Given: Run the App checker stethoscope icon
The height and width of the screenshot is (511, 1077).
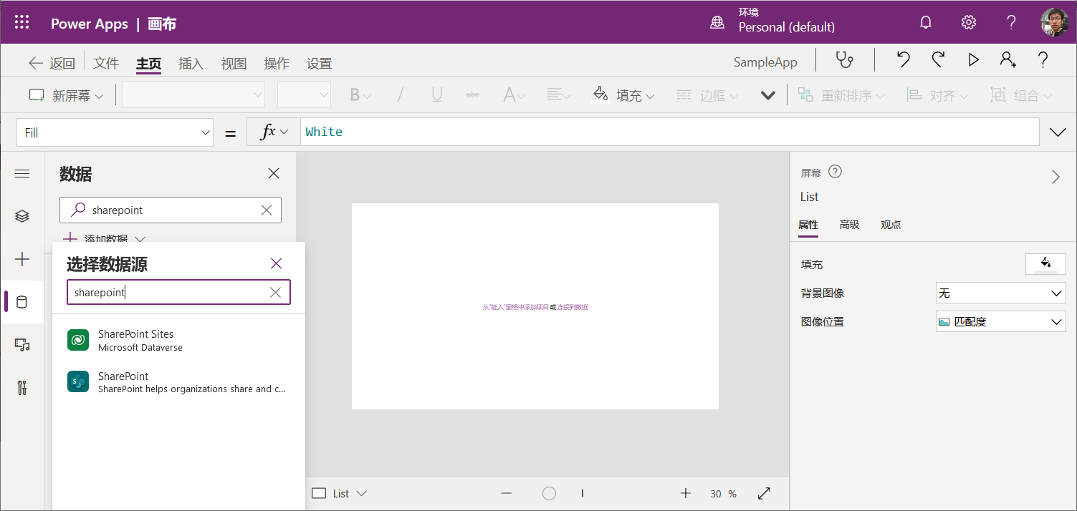Looking at the screenshot, I should pos(845,60).
